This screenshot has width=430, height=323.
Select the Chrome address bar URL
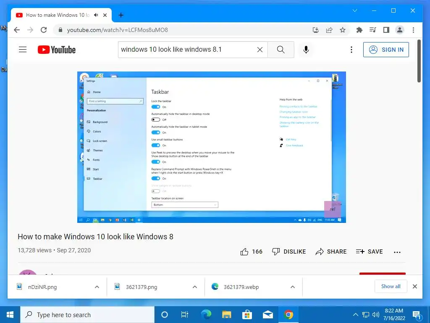click(x=118, y=30)
